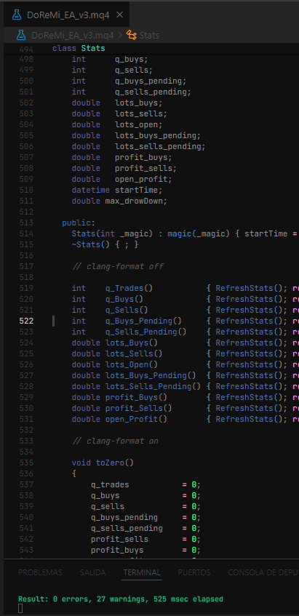
Task: Click the class symbol icon beside Stats breadcrumb
Action: (131, 36)
